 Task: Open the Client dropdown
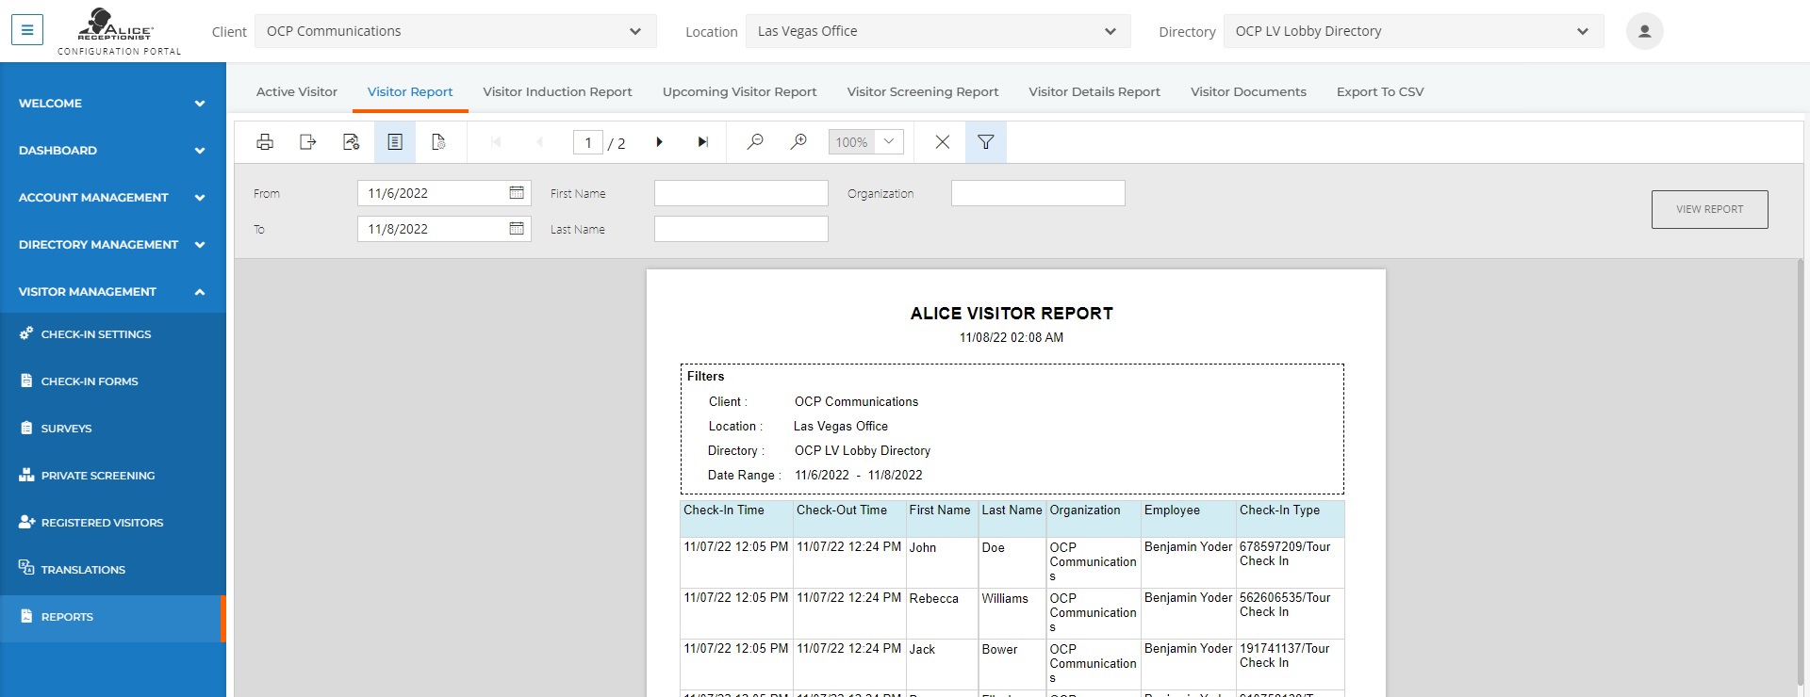tap(455, 31)
